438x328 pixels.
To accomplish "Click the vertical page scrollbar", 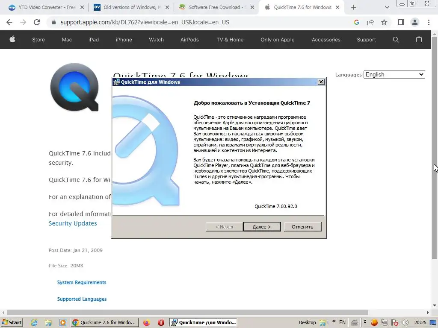I will [x=435, y=148].
